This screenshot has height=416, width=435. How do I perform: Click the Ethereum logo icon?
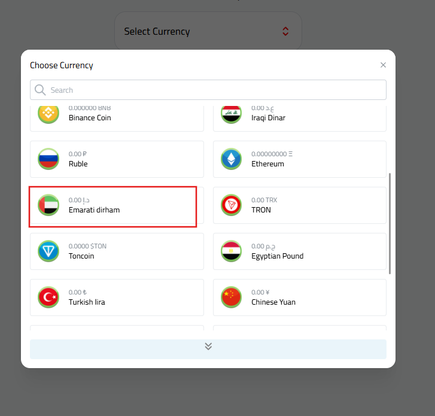click(231, 159)
